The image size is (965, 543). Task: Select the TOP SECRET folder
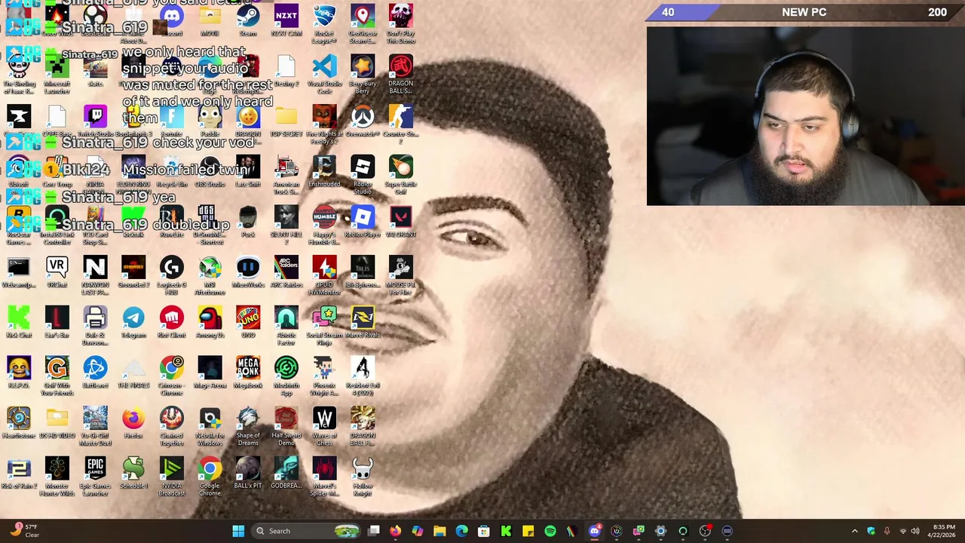tap(286, 121)
